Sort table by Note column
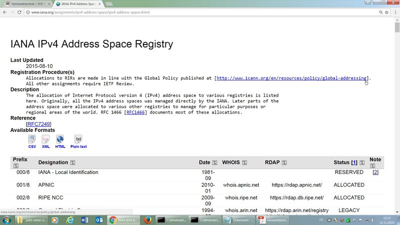The height and width of the screenshot is (225, 400). 372,166
